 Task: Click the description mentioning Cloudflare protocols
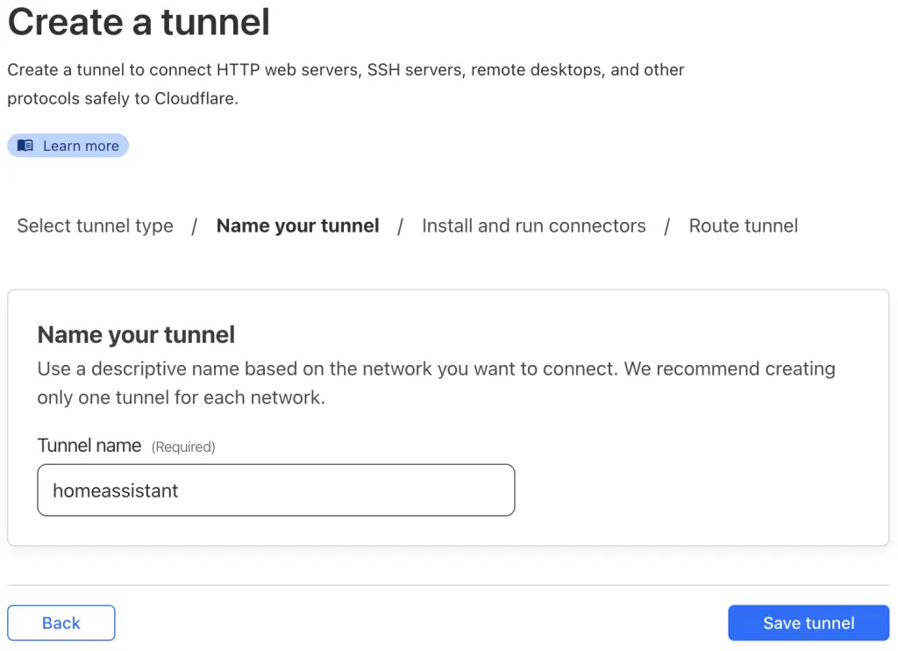click(346, 84)
